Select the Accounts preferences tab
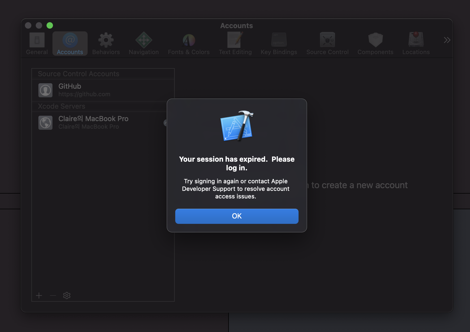 click(x=70, y=44)
